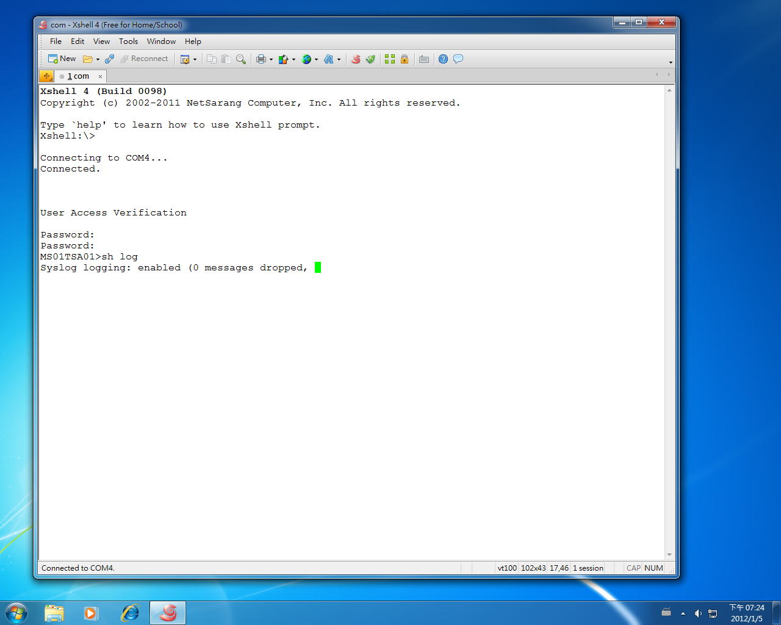This screenshot has width=781, height=625.
Task: Close the '1 com' tab
Action: click(x=100, y=76)
